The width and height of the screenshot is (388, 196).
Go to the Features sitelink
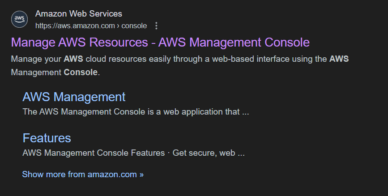click(47, 138)
